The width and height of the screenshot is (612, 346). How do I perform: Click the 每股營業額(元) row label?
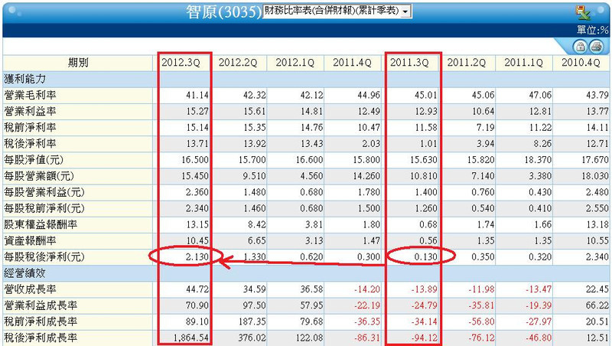(x=39, y=176)
